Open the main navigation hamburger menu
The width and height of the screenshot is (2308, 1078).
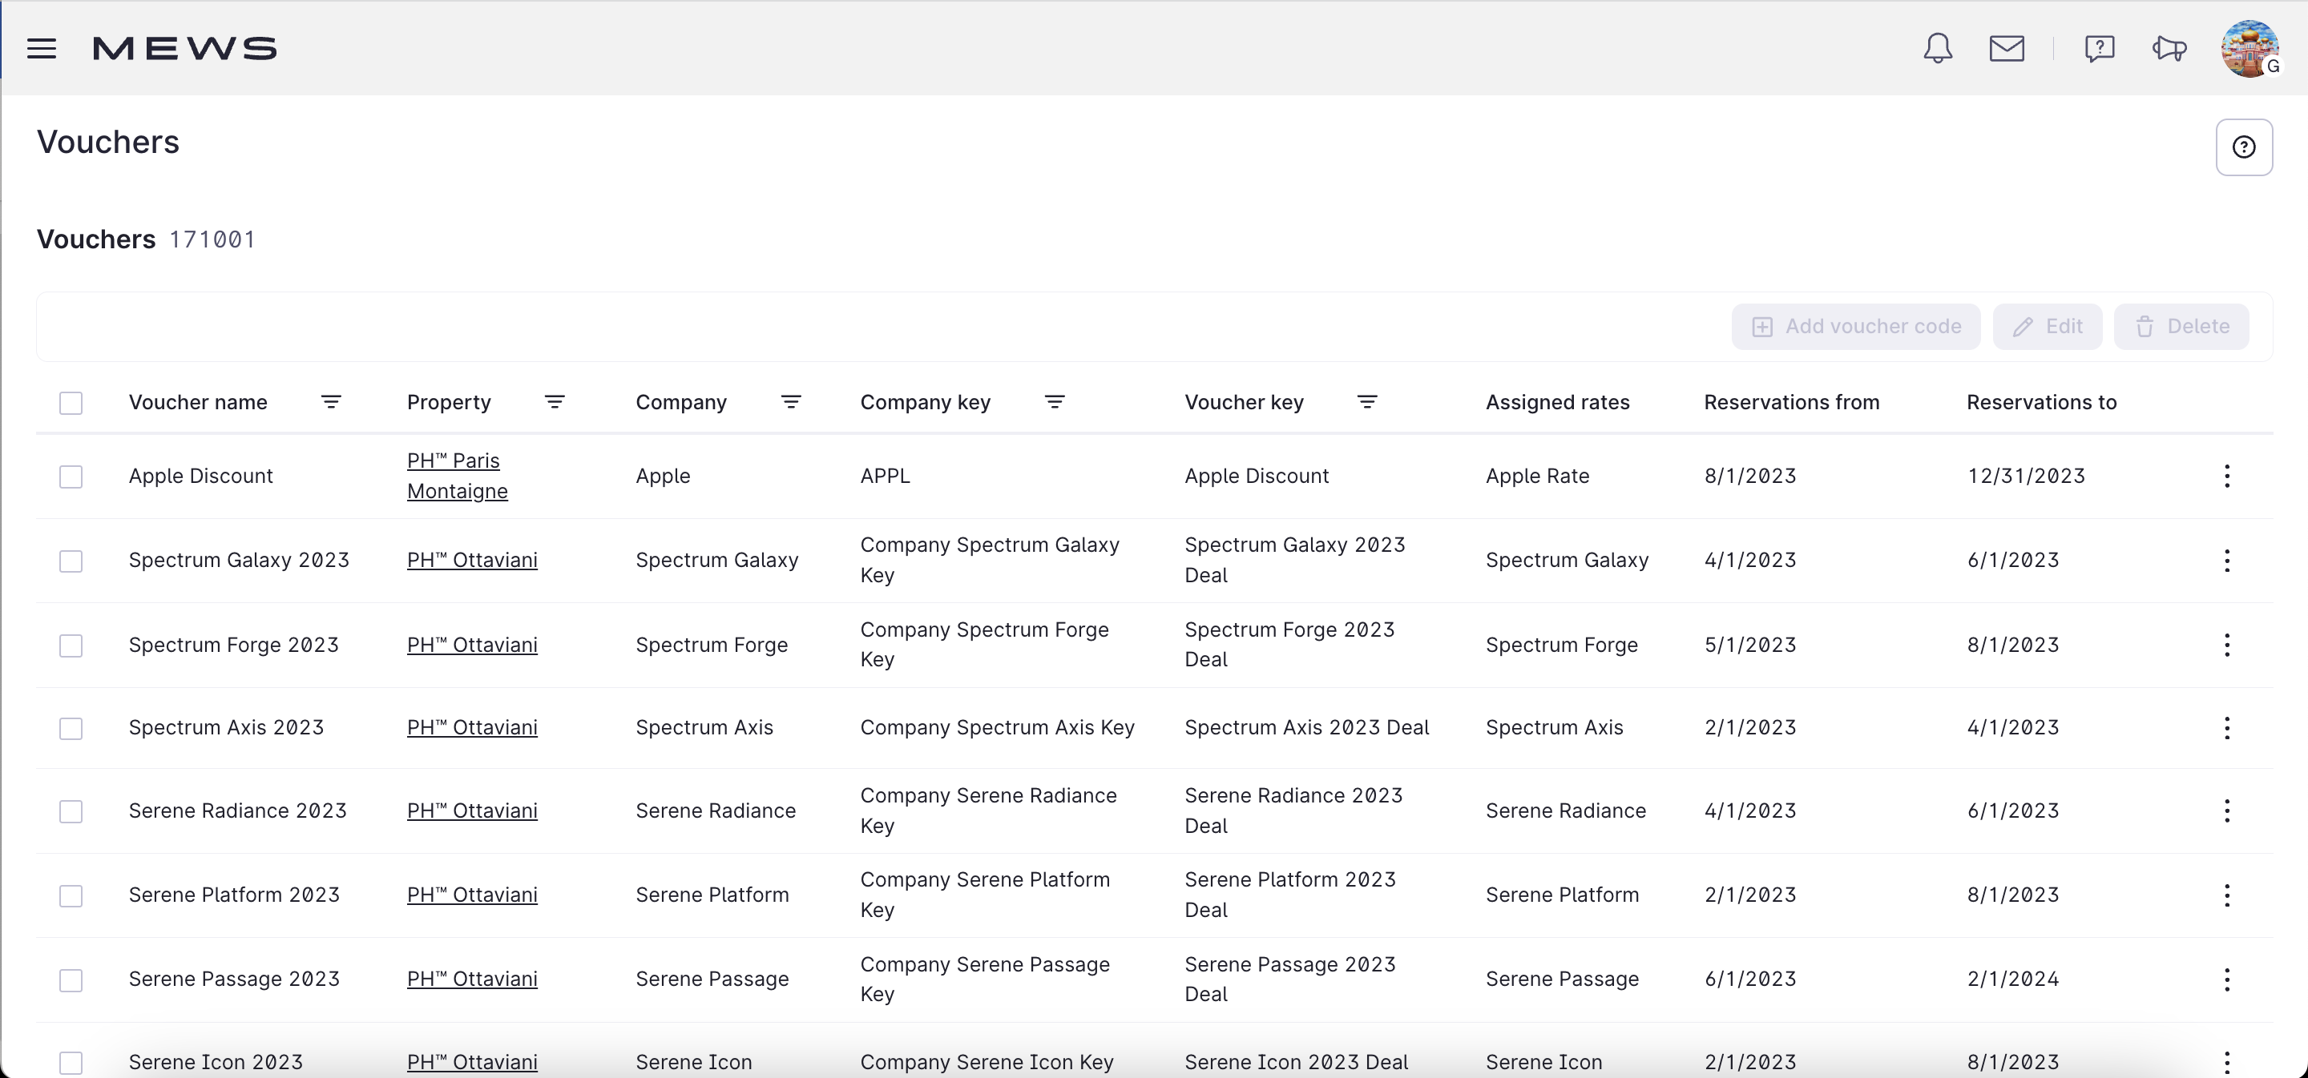point(41,48)
